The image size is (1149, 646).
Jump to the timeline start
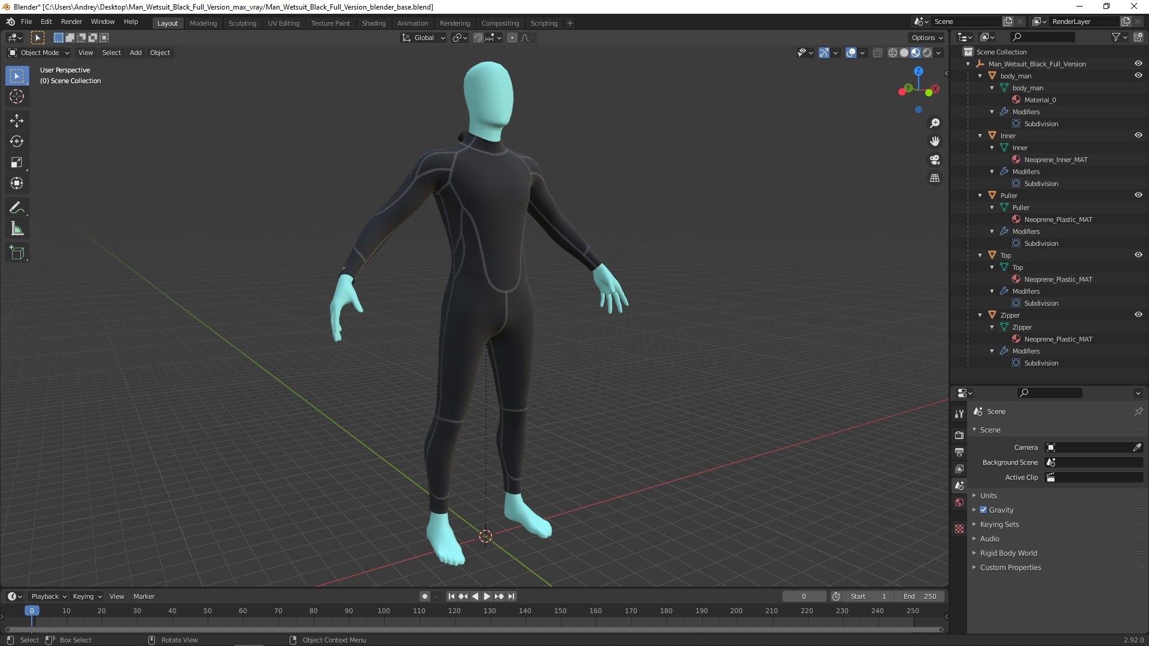[x=451, y=596]
